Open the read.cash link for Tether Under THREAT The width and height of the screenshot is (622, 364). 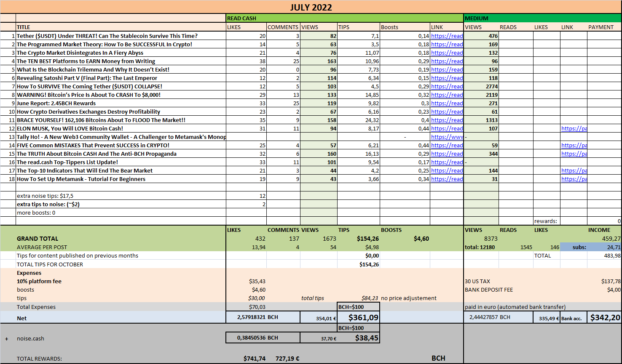[447, 36]
